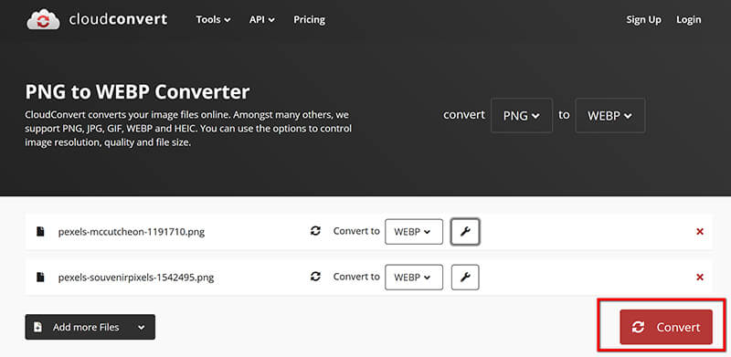Open the API menu
This screenshot has height=357, width=731.
(x=261, y=20)
